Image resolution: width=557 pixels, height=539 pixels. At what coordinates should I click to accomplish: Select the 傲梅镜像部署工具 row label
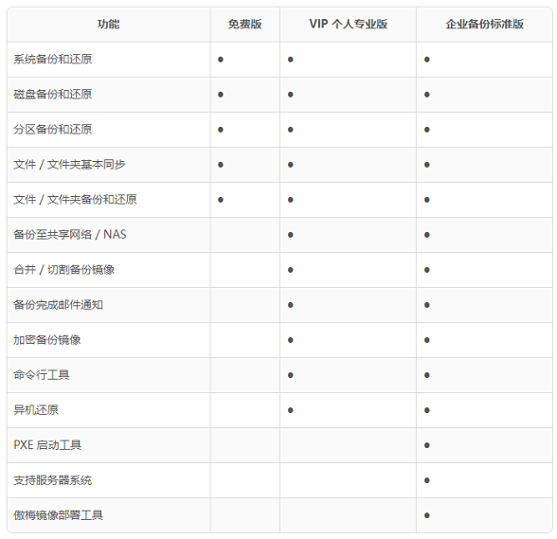(59, 515)
